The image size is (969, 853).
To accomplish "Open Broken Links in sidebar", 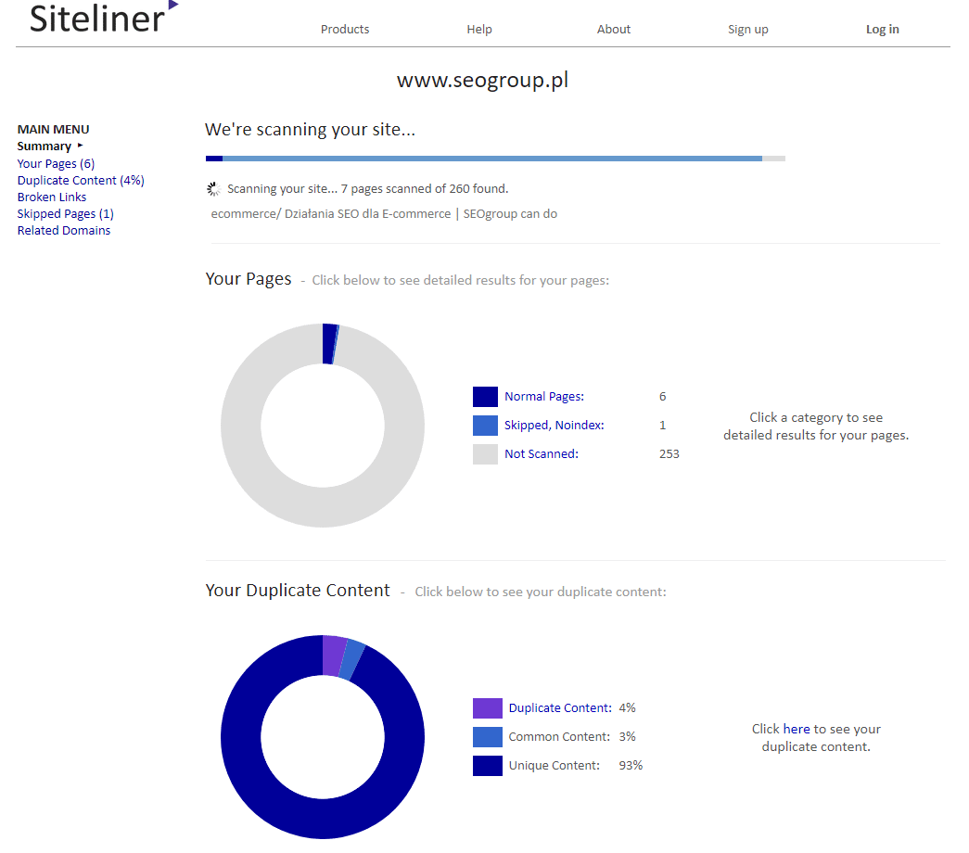I will [x=51, y=197].
